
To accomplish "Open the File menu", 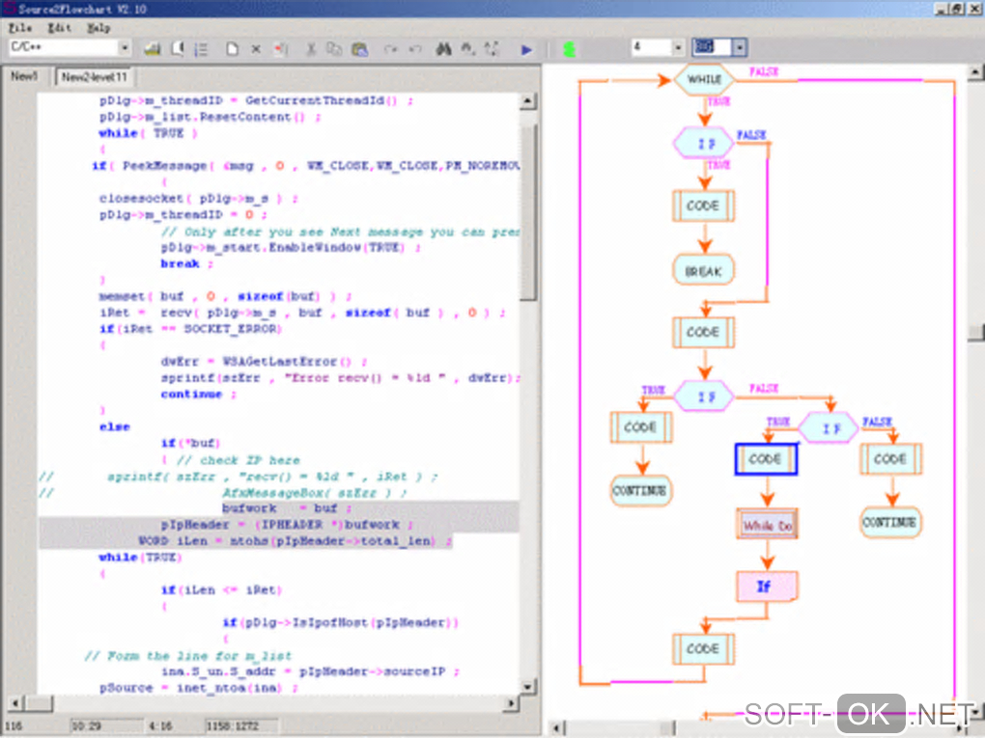I will click(19, 28).
